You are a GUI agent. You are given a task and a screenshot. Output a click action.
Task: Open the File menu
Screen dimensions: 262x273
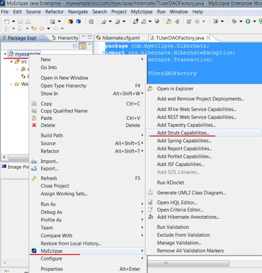point(5,11)
